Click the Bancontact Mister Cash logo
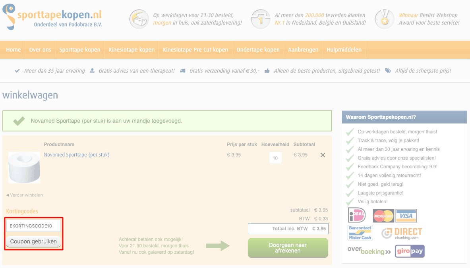 pyautogui.click(x=360, y=233)
